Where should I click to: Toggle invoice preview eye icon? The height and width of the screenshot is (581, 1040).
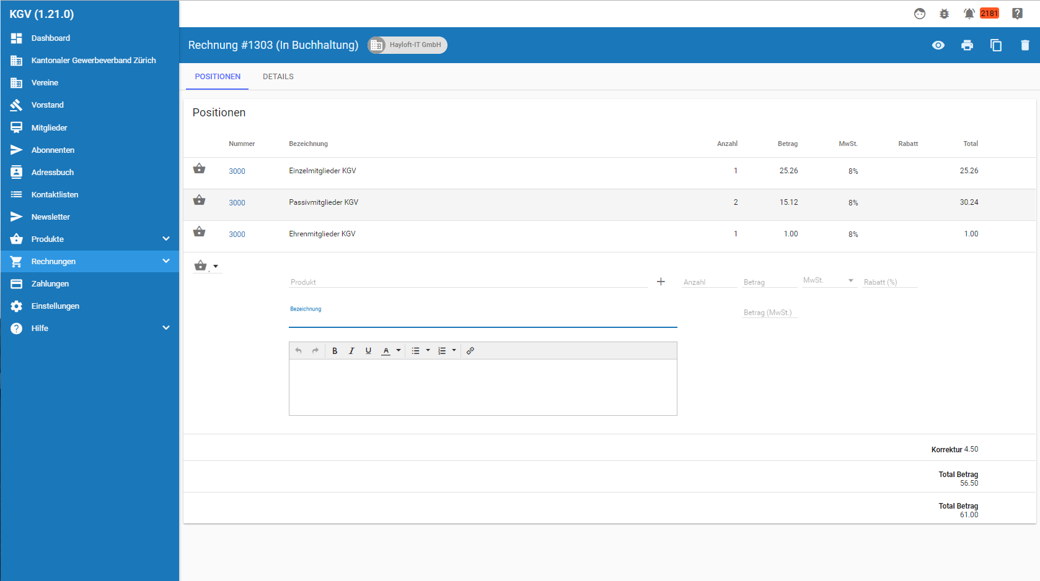(x=938, y=45)
